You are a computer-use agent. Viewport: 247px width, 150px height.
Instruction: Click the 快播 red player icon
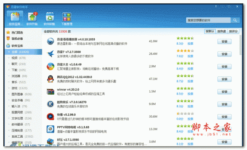(50, 116)
